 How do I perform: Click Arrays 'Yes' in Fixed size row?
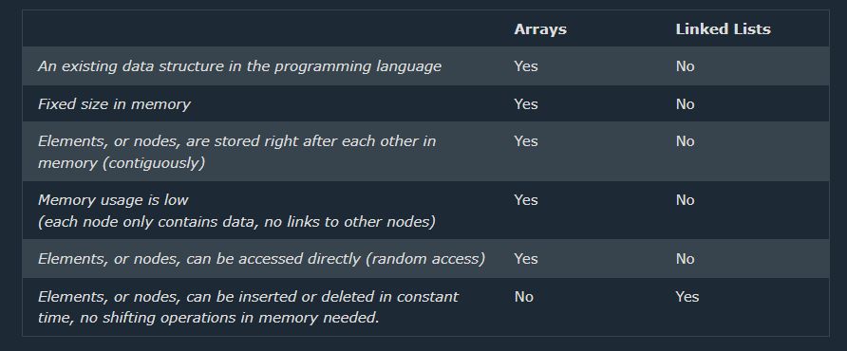526,104
